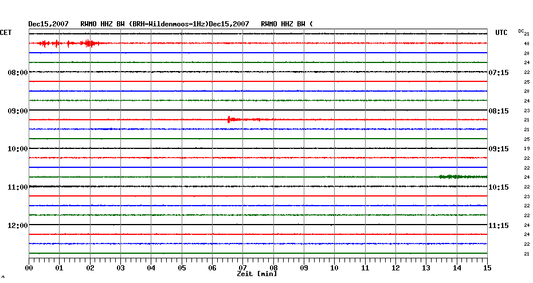
Task: Select the 11:00 CET time label
Action: pyautogui.click(x=18, y=187)
